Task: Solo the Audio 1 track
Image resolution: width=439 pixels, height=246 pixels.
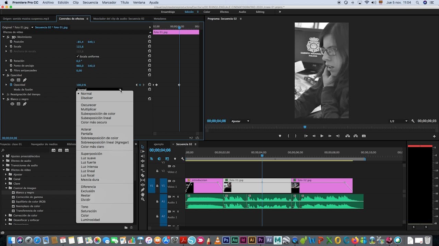Action: [178, 197]
